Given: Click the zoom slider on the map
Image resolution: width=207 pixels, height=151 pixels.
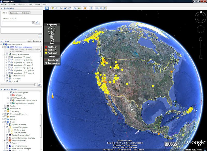Looking at the screenshot, I should coord(201,48).
